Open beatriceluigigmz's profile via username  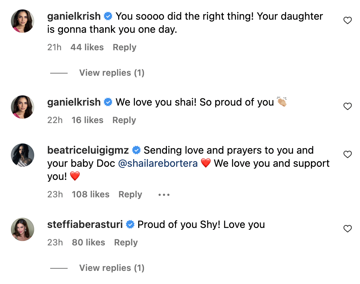(88, 150)
